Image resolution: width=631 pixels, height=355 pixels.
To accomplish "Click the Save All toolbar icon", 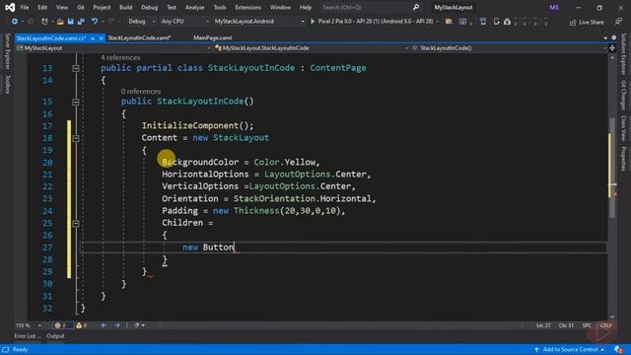I will pyautogui.click(x=81, y=22).
